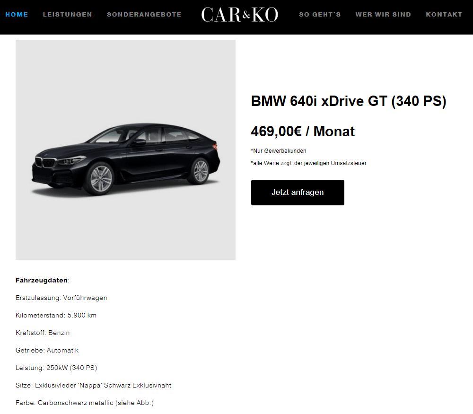Screen dimensions: 473x414
Task: Click the Nur Gewerbekunden note
Action: (x=279, y=151)
